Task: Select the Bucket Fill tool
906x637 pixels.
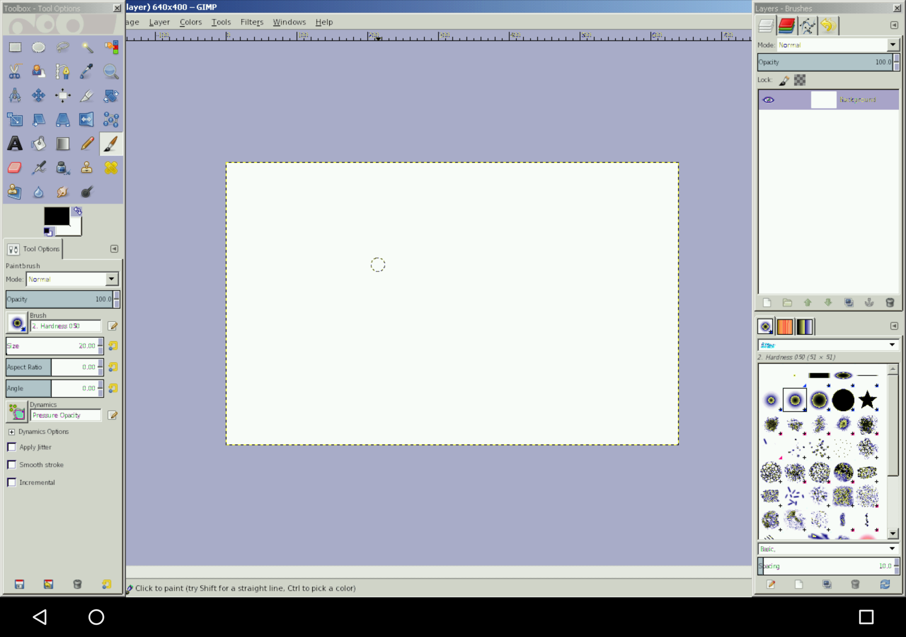Action: click(39, 144)
